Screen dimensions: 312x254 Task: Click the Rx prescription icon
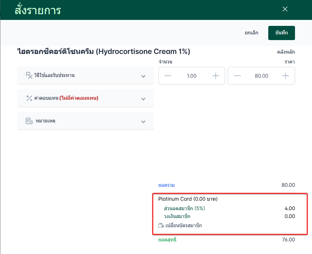tap(29, 75)
